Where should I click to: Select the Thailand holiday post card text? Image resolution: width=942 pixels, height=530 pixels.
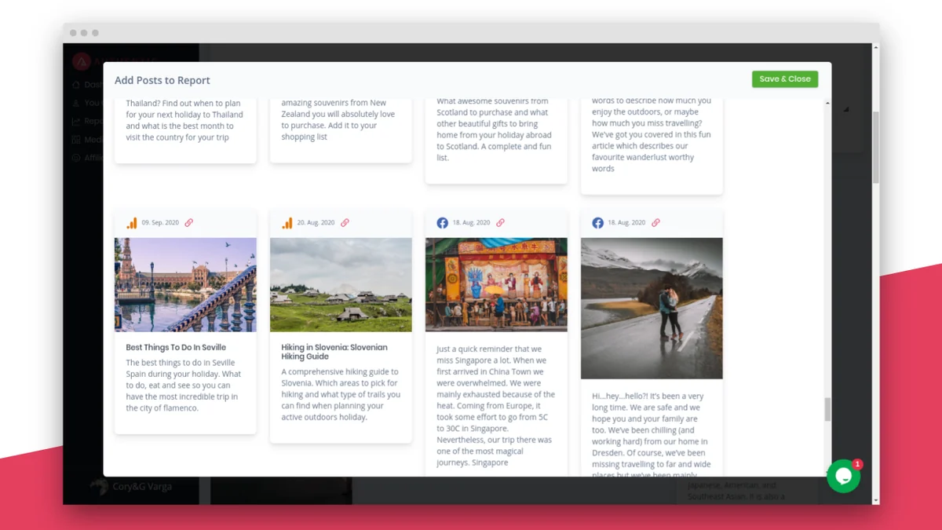tap(185, 120)
